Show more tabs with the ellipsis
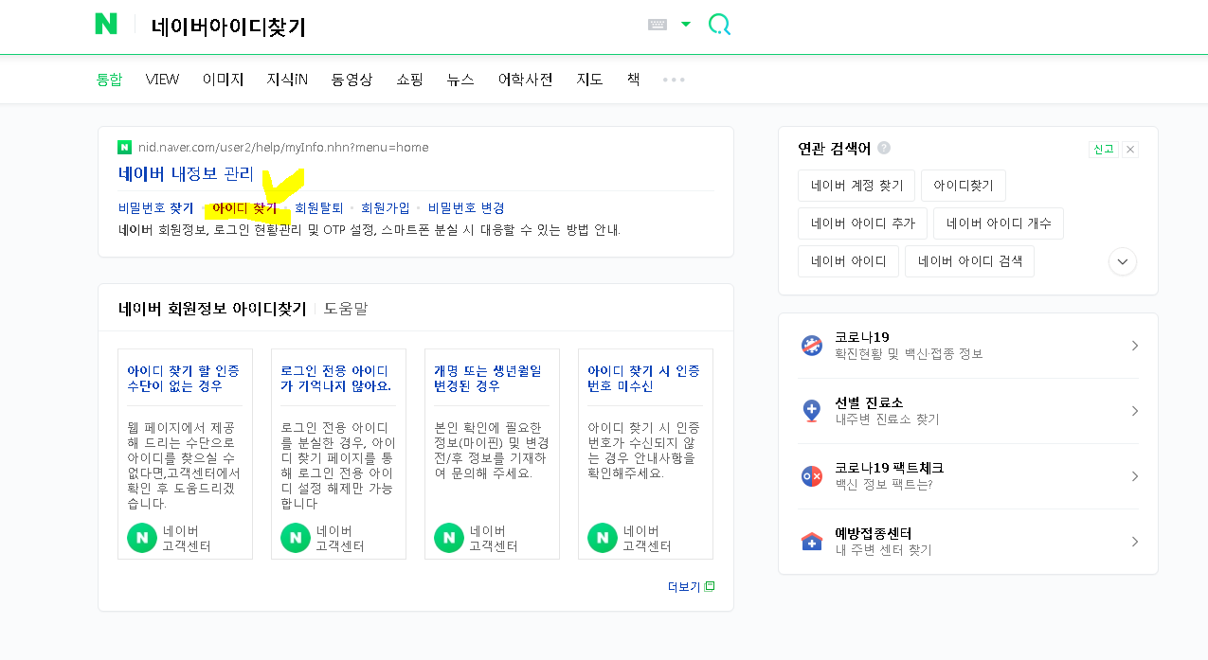 click(674, 80)
